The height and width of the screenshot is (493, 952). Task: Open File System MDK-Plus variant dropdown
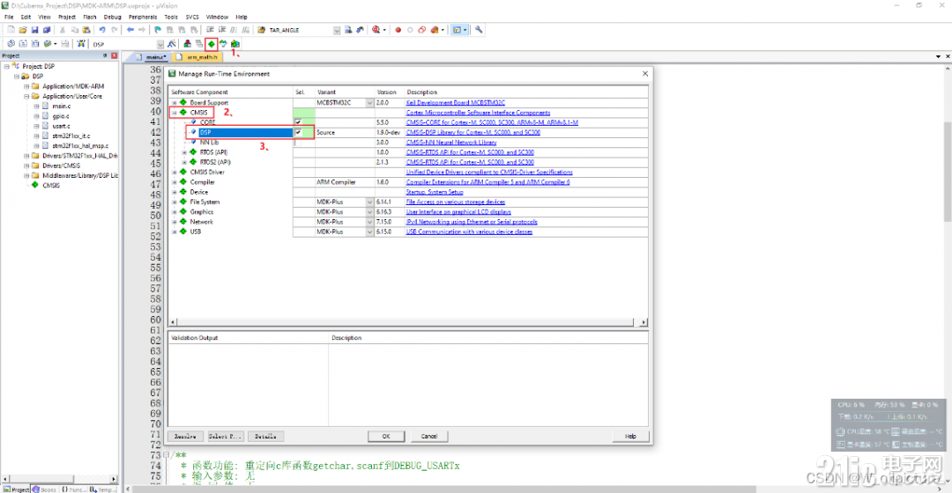369,202
